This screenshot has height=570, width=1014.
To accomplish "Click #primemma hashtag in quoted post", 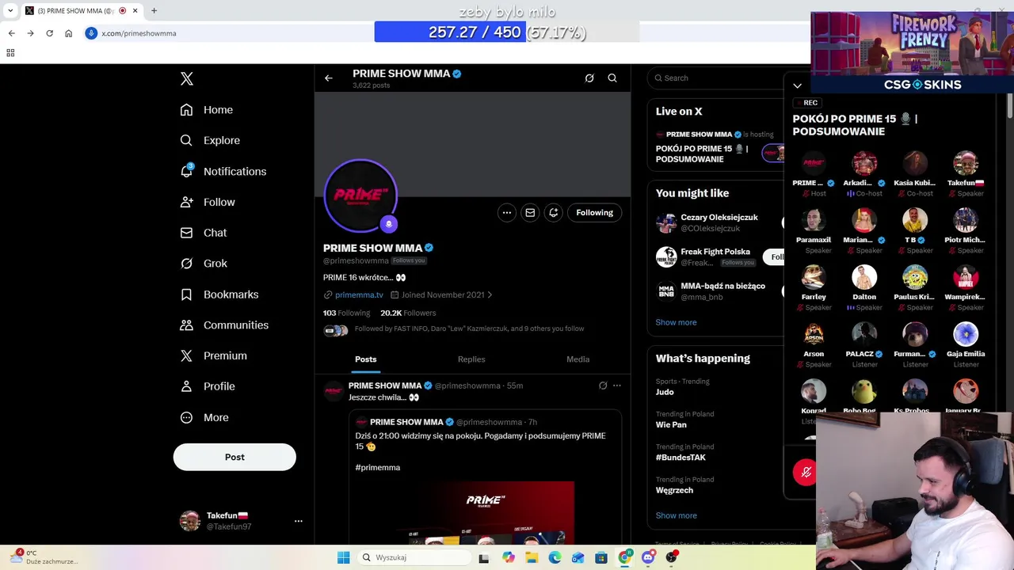I will (x=378, y=468).
